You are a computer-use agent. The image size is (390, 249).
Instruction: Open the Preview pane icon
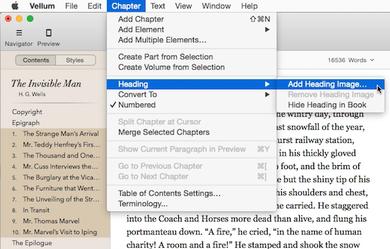tap(48, 32)
